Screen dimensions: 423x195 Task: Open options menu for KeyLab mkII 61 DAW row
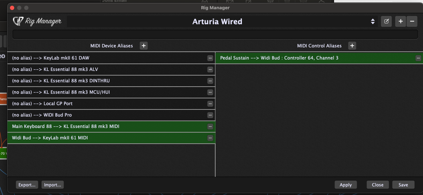click(210, 58)
